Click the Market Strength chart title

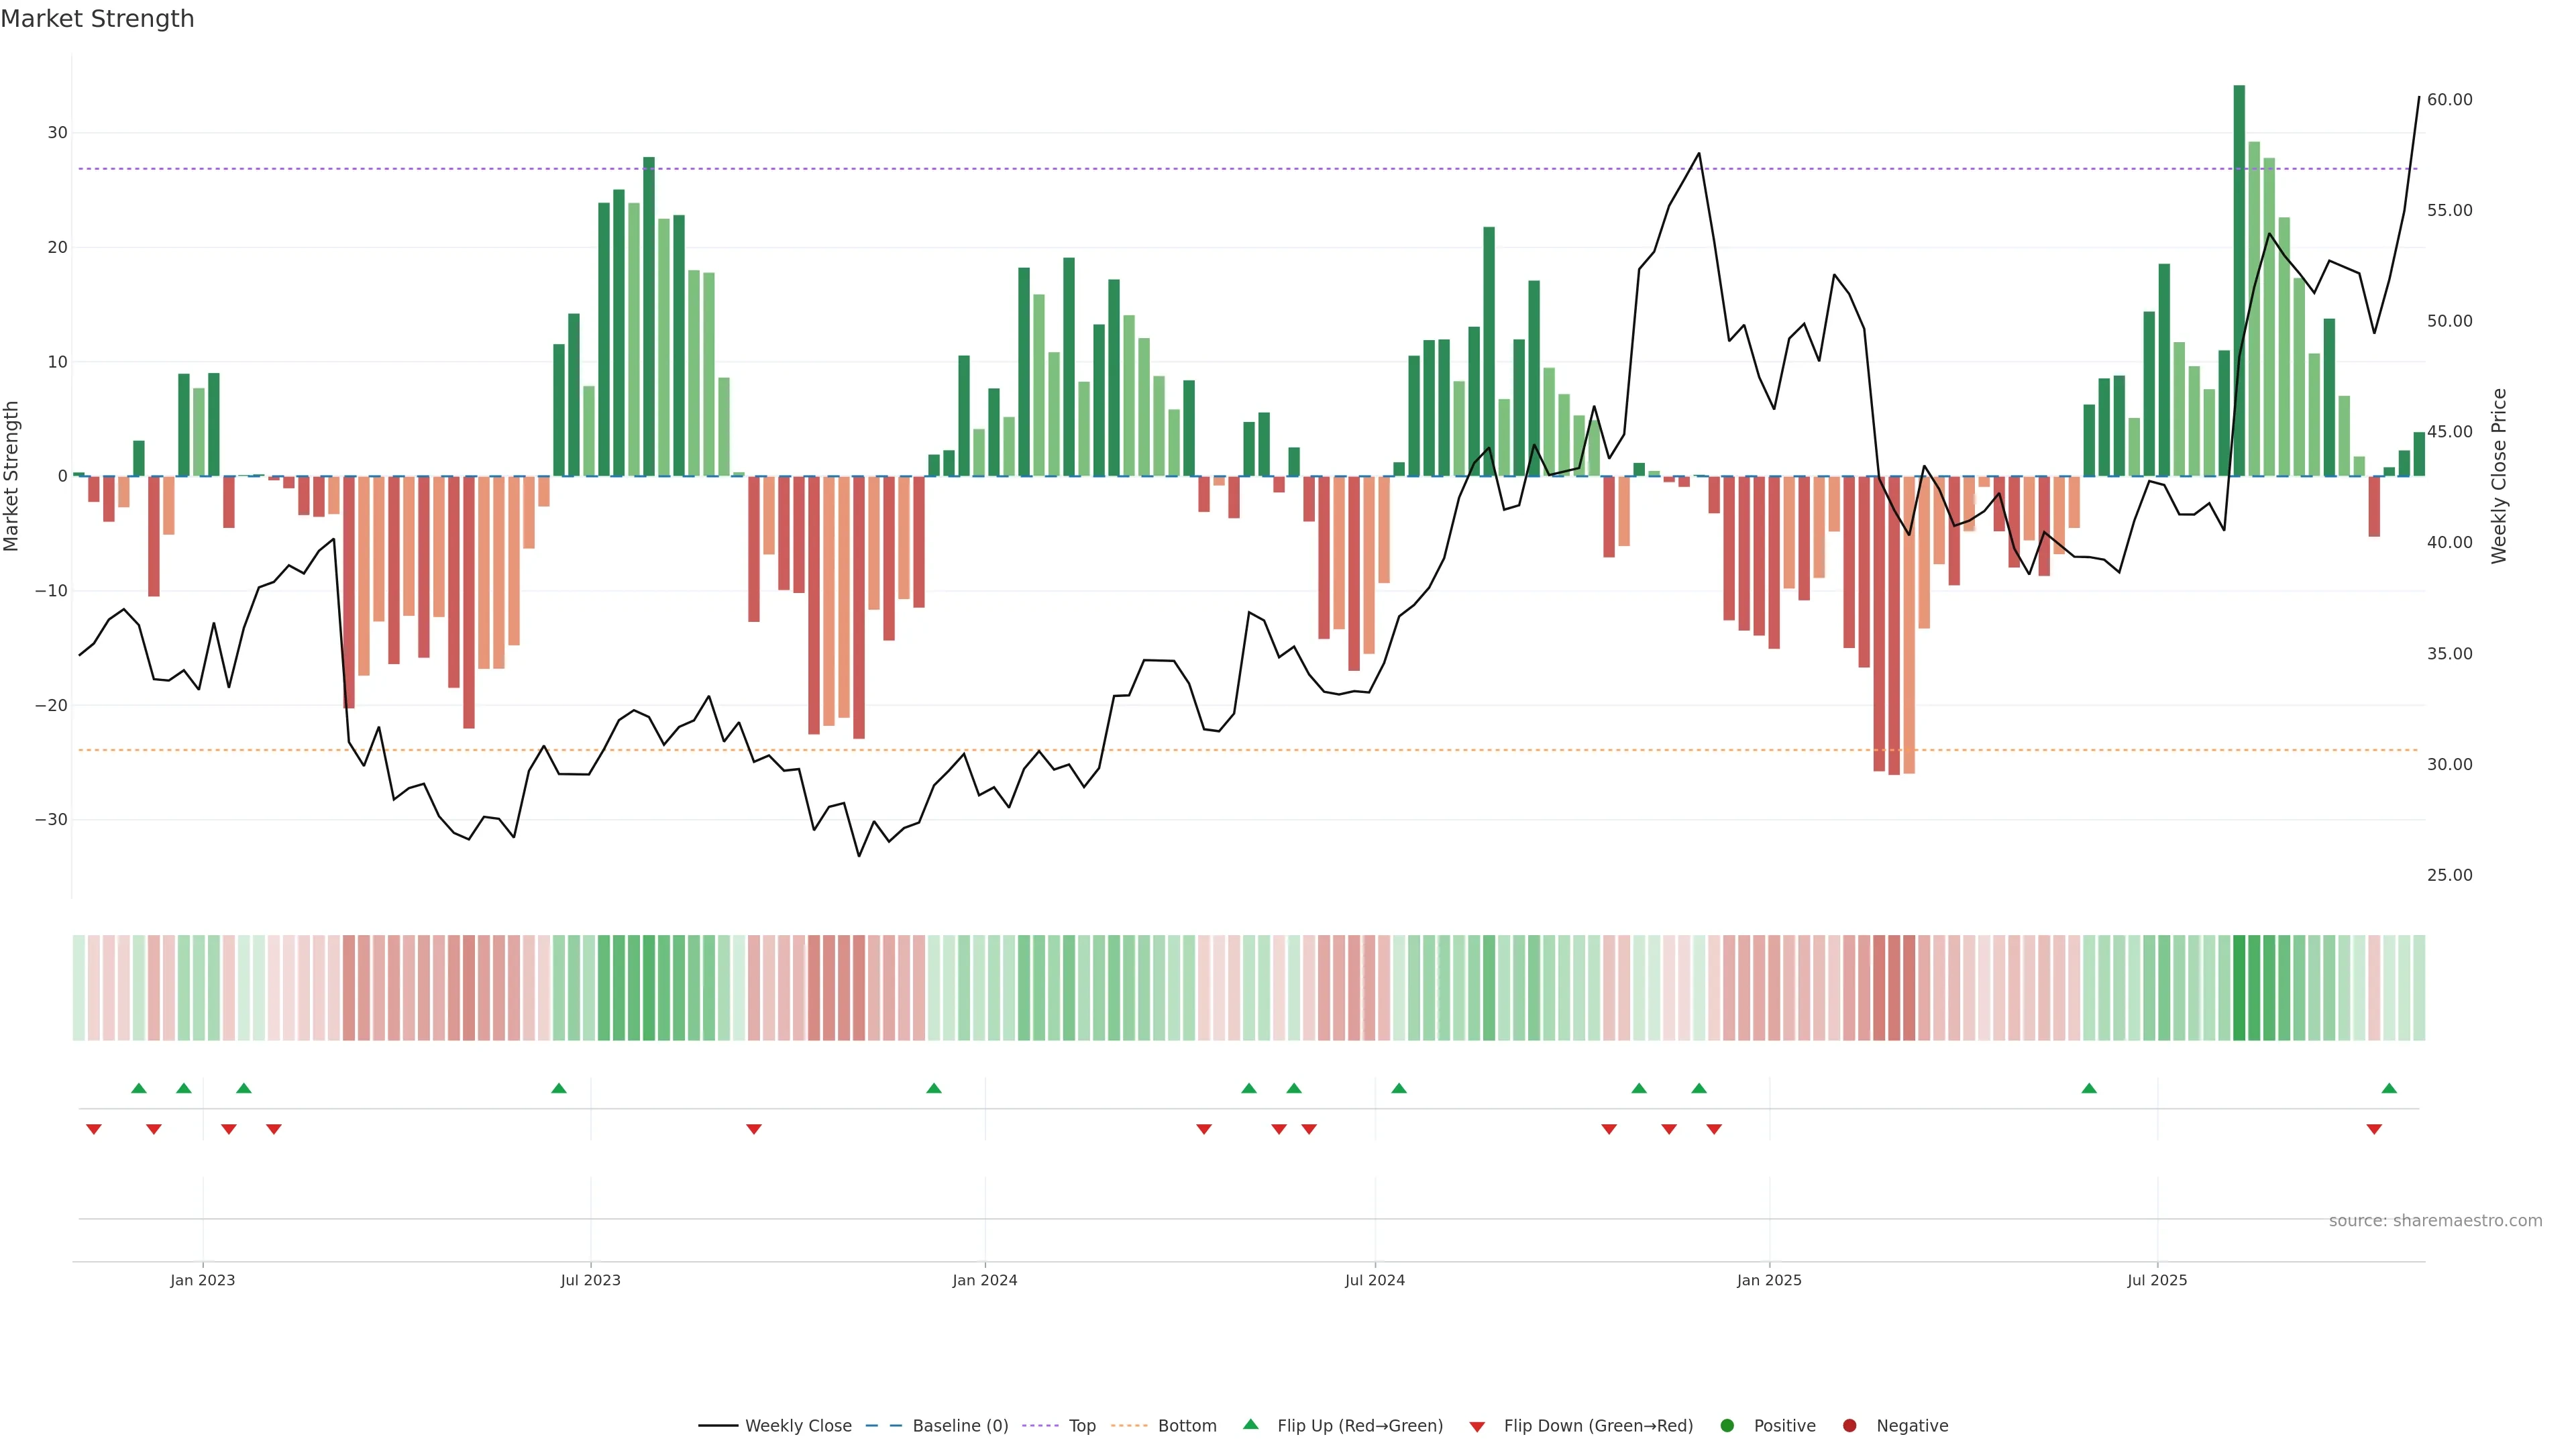pyautogui.click(x=97, y=18)
